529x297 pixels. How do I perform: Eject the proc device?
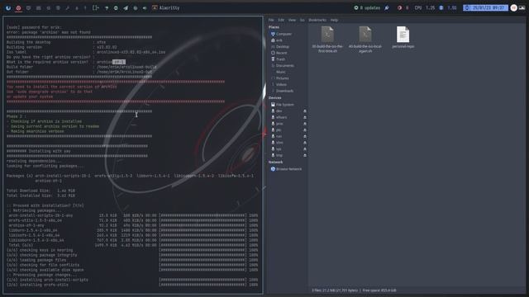pyautogui.click(x=305, y=124)
